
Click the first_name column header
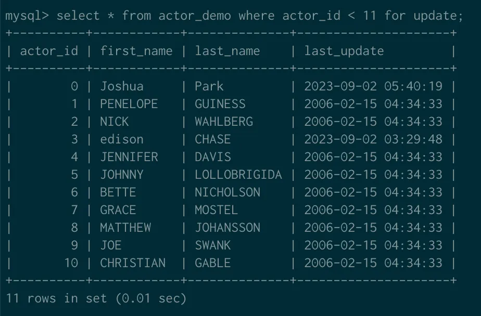click(x=136, y=51)
